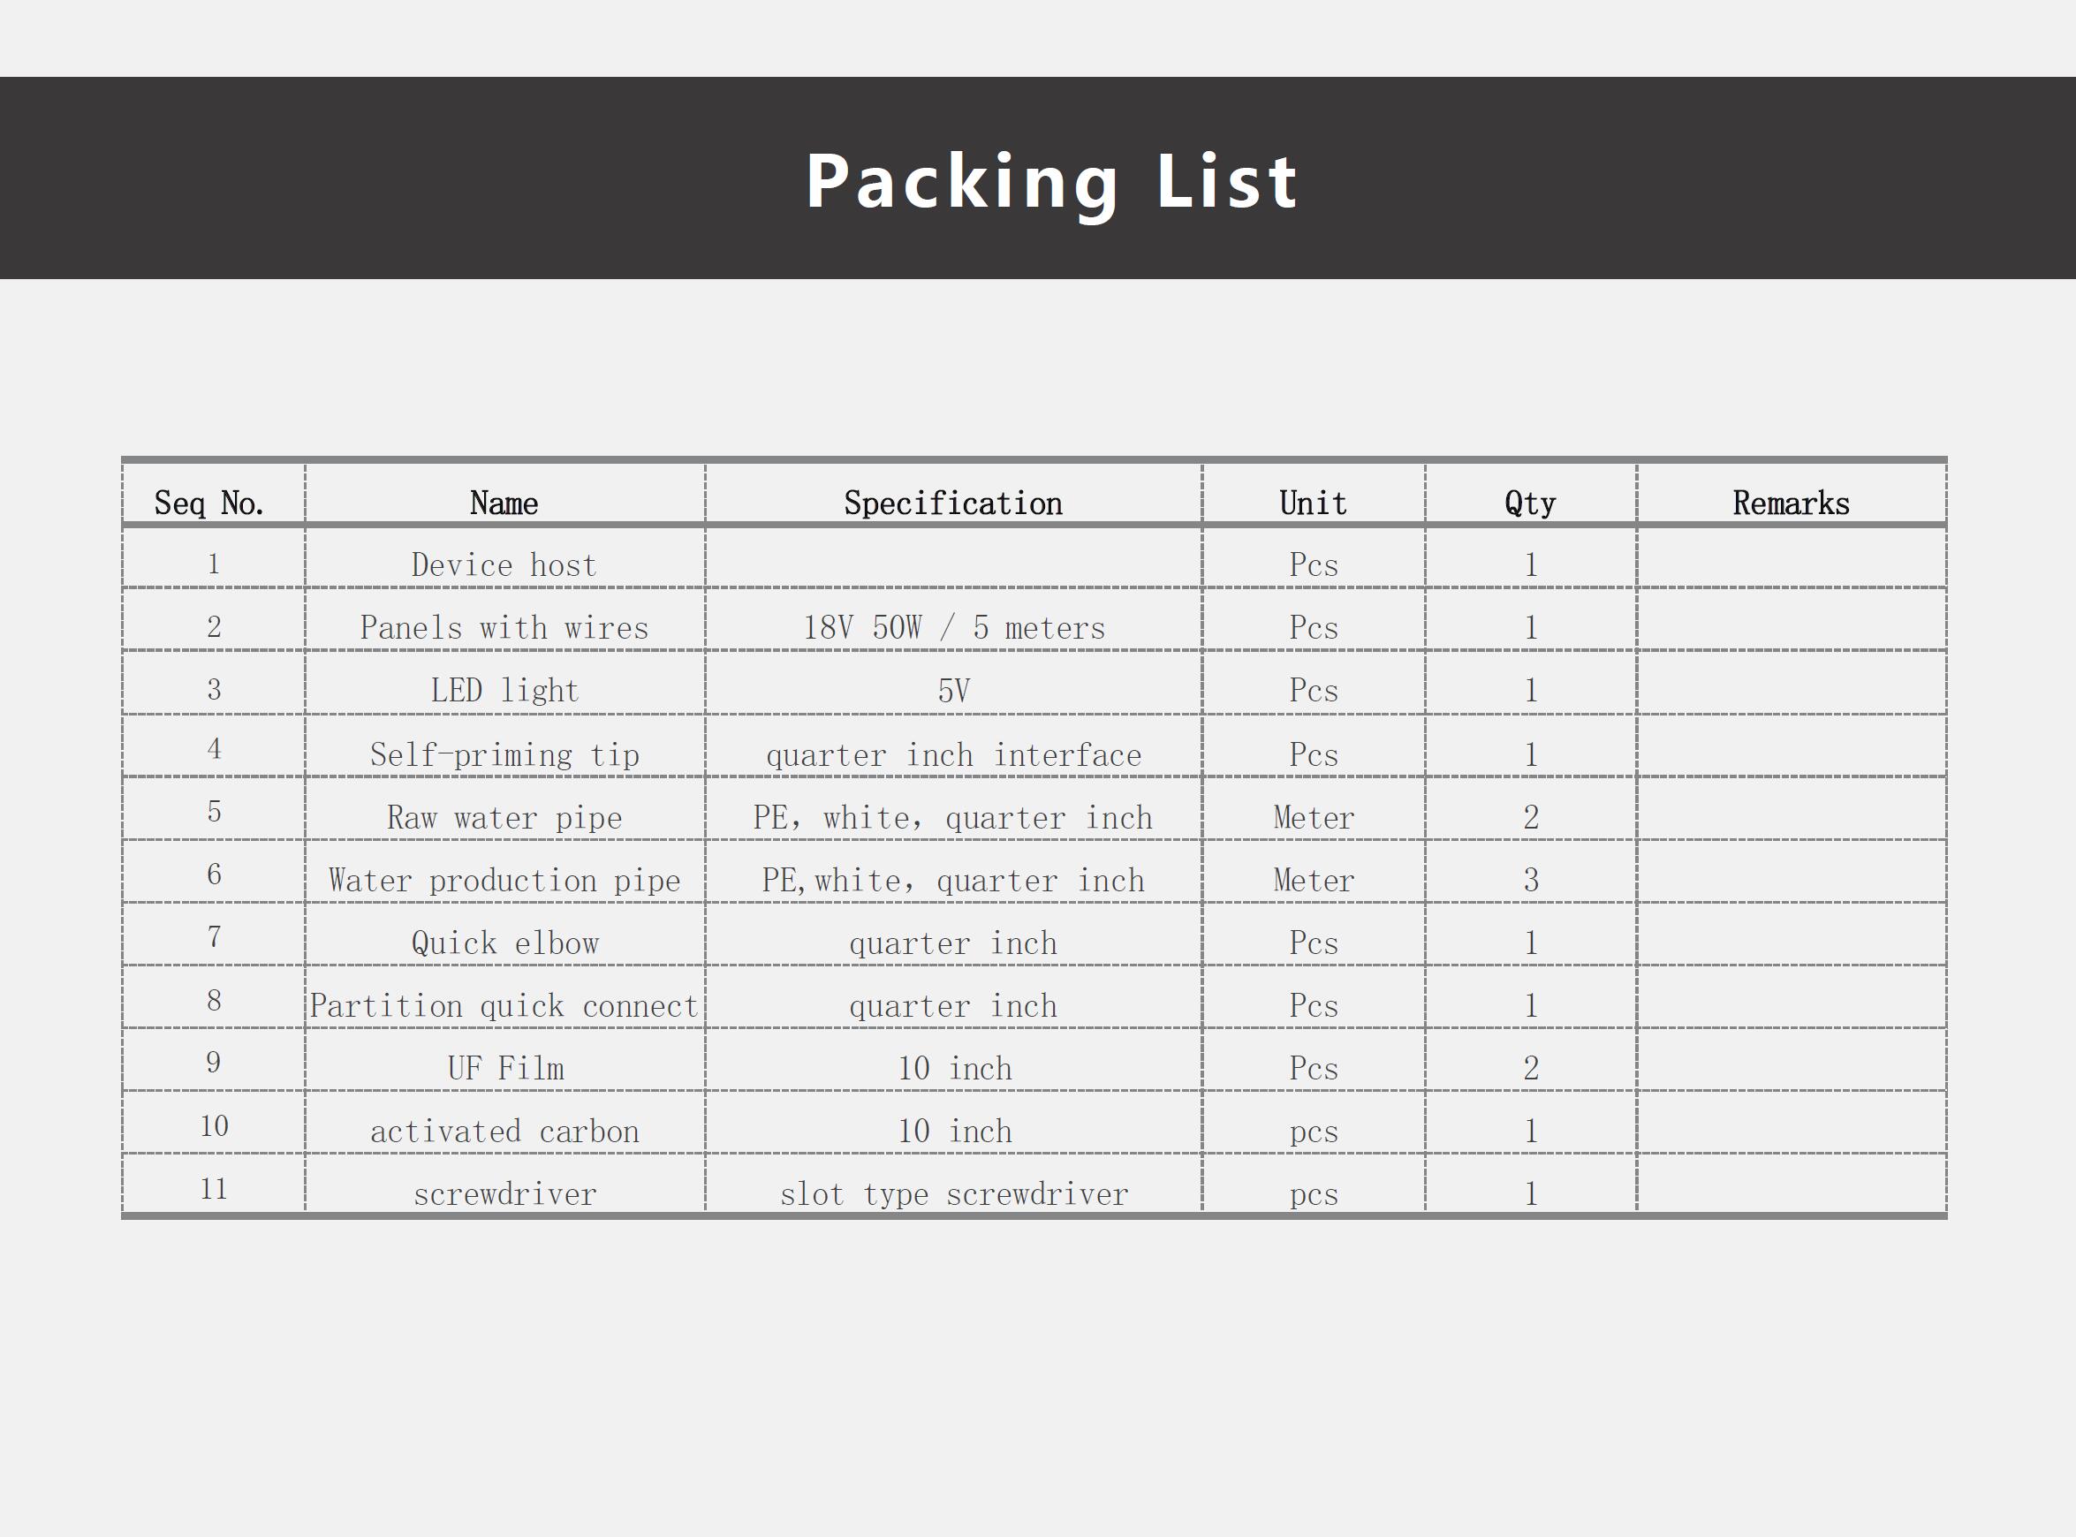The height and width of the screenshot is (1537, 2076).
Task: Click the Quick elbow cell
Action: pos(504,943)
